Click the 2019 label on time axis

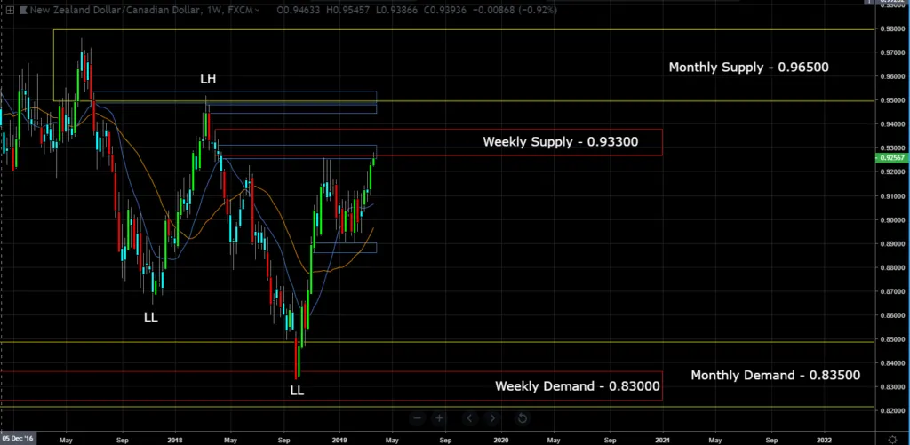click(339, 440)
